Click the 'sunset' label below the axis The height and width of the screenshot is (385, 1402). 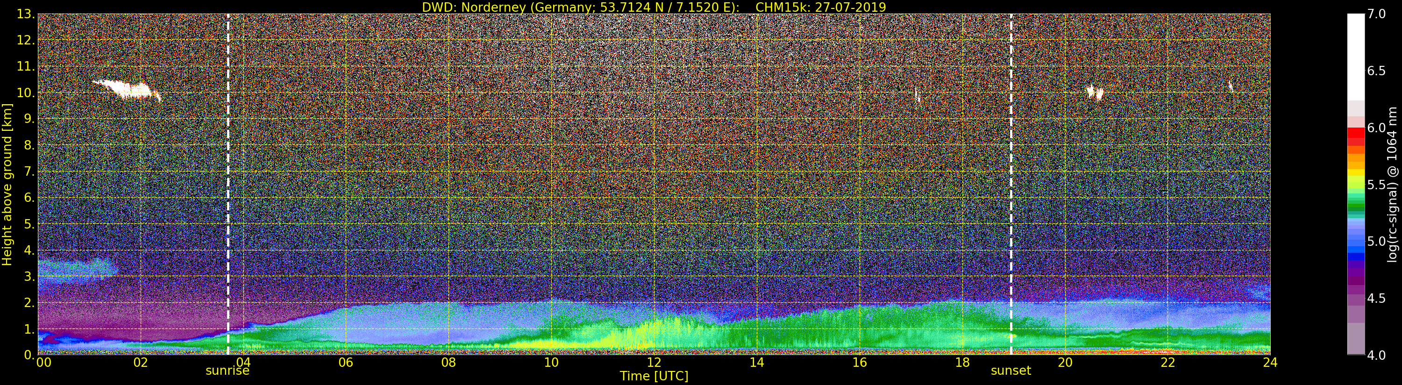pyautogui.click(x=1011, y=371)
